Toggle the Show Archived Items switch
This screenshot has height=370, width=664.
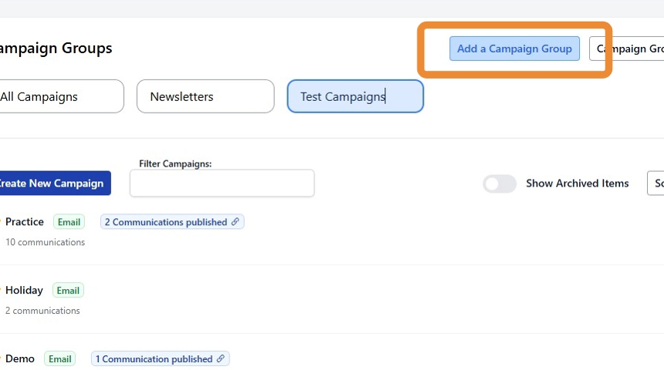point(500,183)
